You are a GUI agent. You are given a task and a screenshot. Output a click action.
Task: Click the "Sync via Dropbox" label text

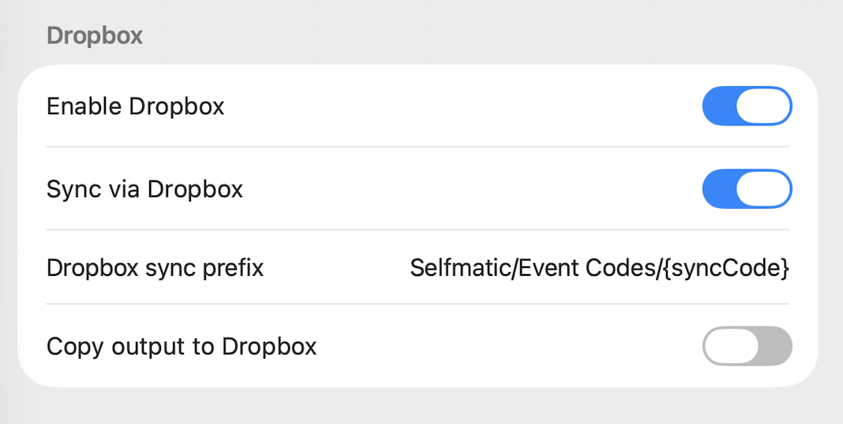(x=144, y=189)
